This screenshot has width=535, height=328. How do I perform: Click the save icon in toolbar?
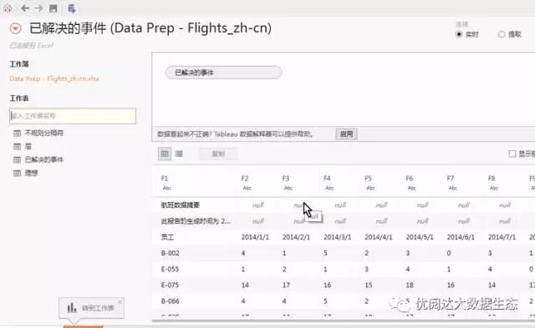click(53, 8)
